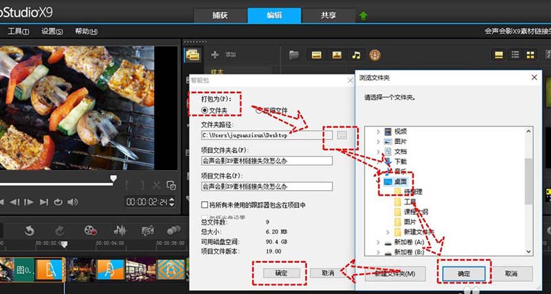
Task: Switch to the 共享 tab
Action: (x=329, y=16)
